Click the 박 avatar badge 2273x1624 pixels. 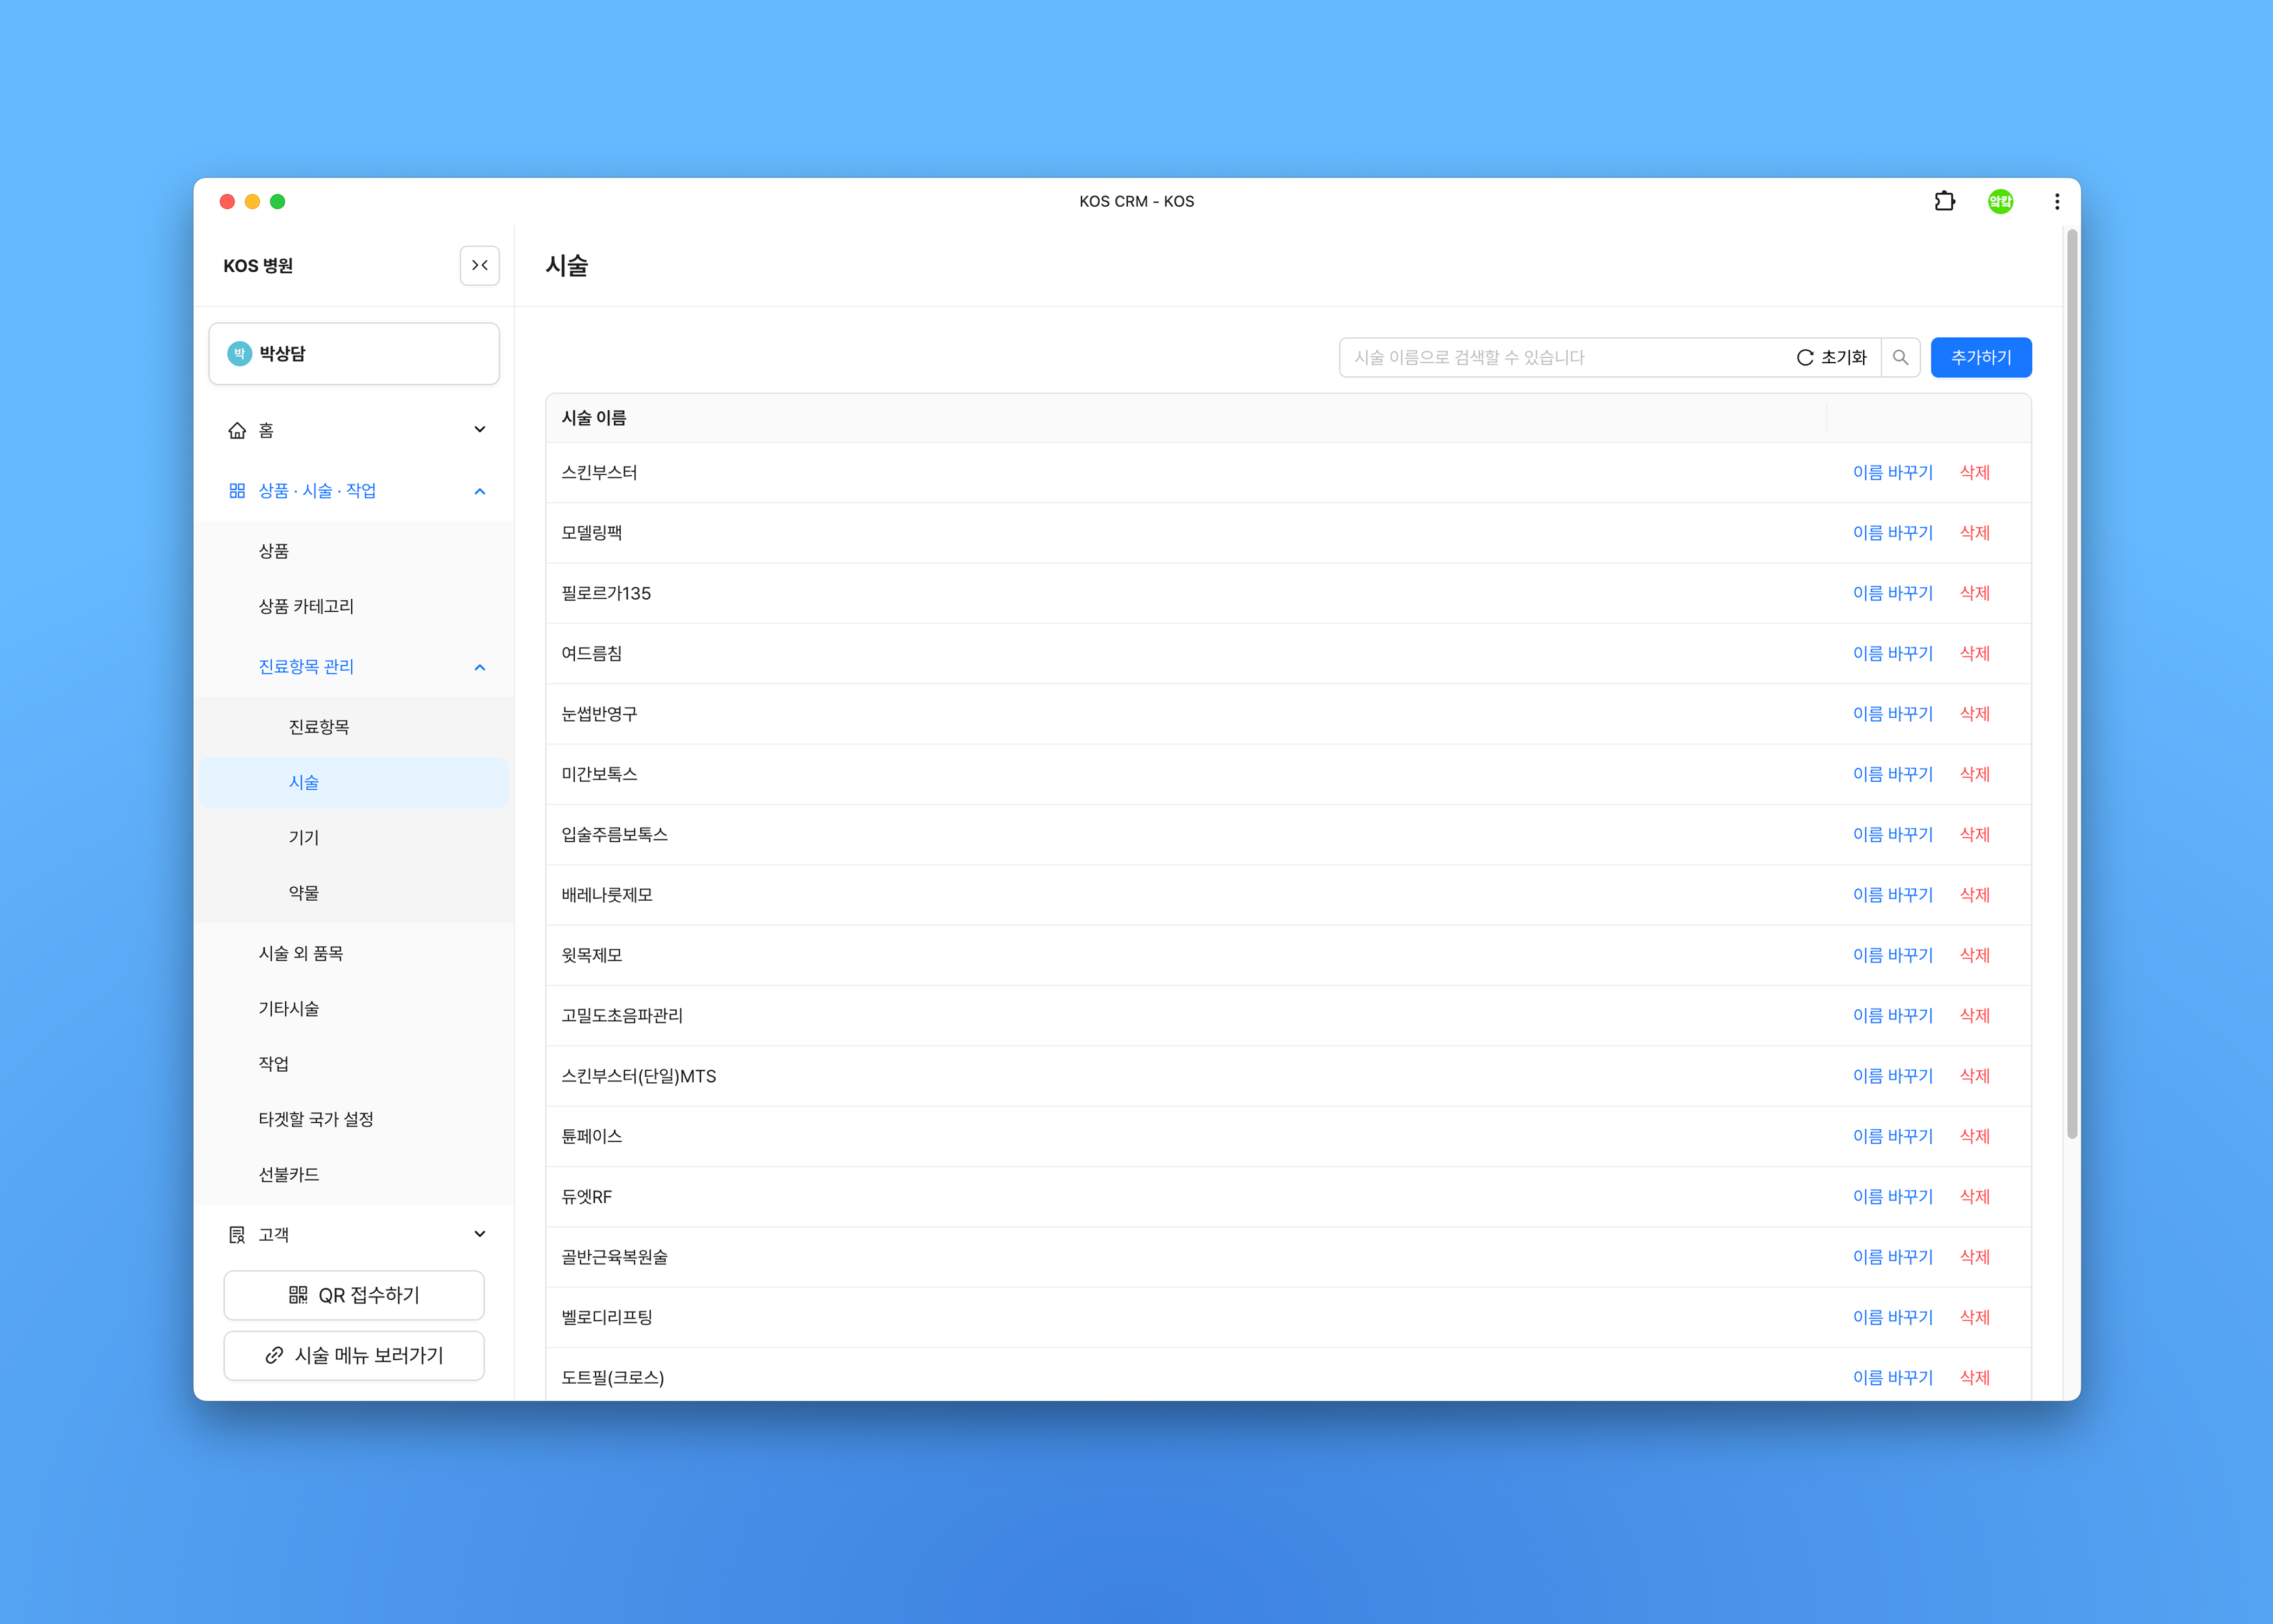pyautogui.click(x=240, y=354)
